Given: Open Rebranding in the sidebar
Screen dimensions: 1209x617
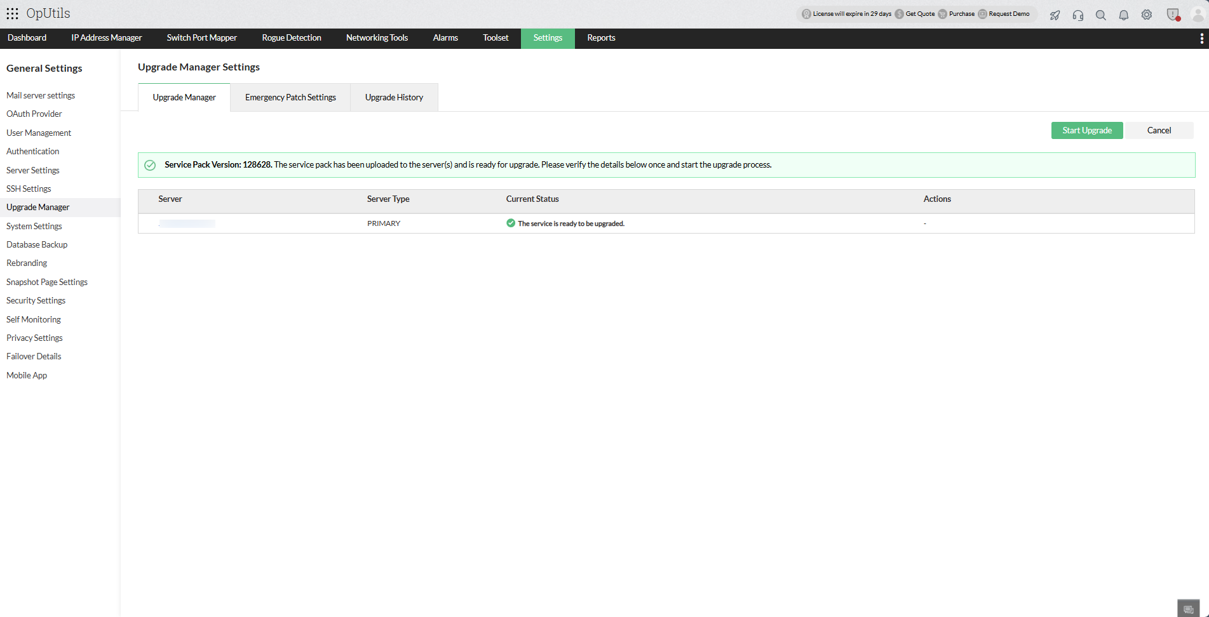Looking at the screenshot, I should point(27,263).
